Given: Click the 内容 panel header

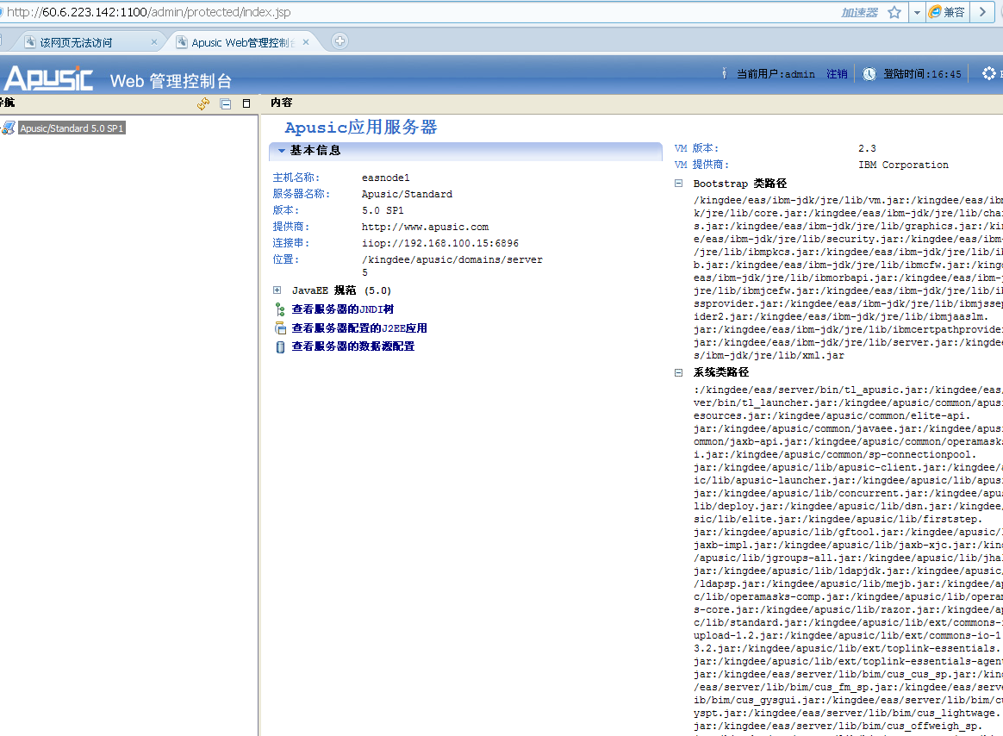Looking at the screenshot, I should tap(282, 103).
